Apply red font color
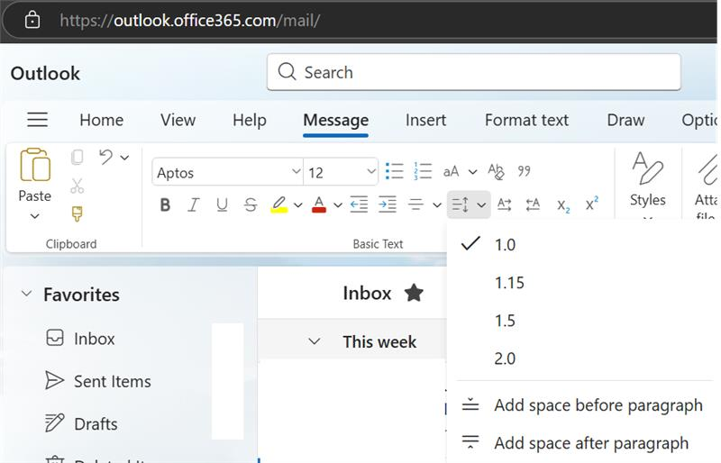Screen dimensions: 721x463 (x=319, y=204)
